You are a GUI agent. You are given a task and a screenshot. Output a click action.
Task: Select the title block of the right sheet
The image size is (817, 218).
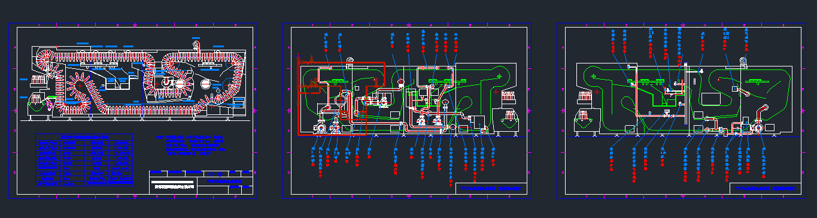(766, 188)
